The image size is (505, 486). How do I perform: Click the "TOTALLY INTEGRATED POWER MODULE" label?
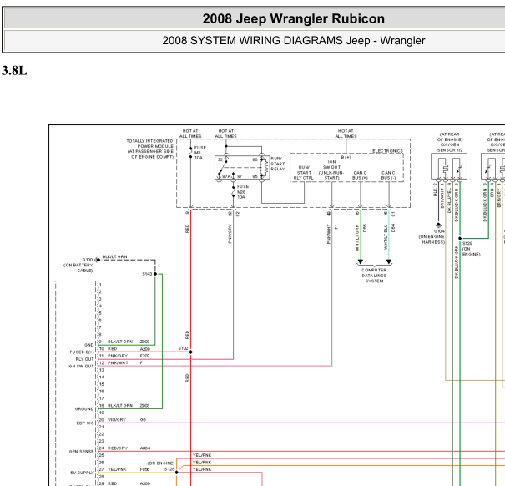pyautogui.click(x=150, y=144)
